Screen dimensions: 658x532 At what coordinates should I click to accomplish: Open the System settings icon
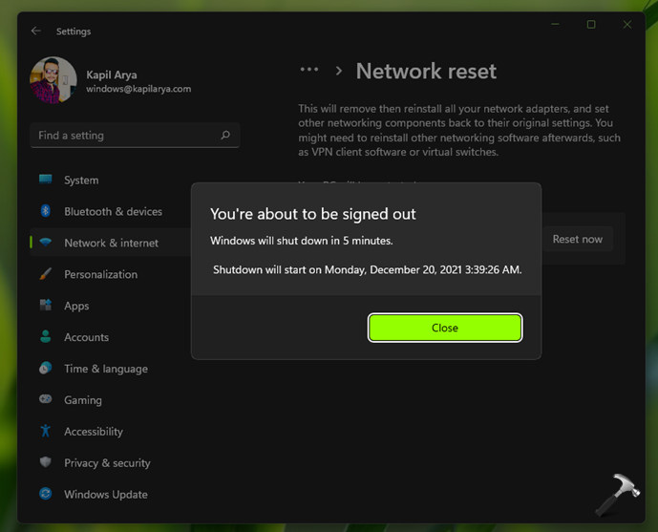46,180
